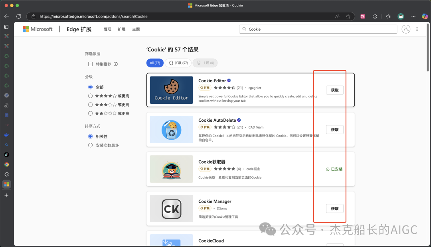The height and width of the screenshot is (247, 431).
Task: Open the tab actions menu in the sidebar
Action: click(x=7, y=27)
